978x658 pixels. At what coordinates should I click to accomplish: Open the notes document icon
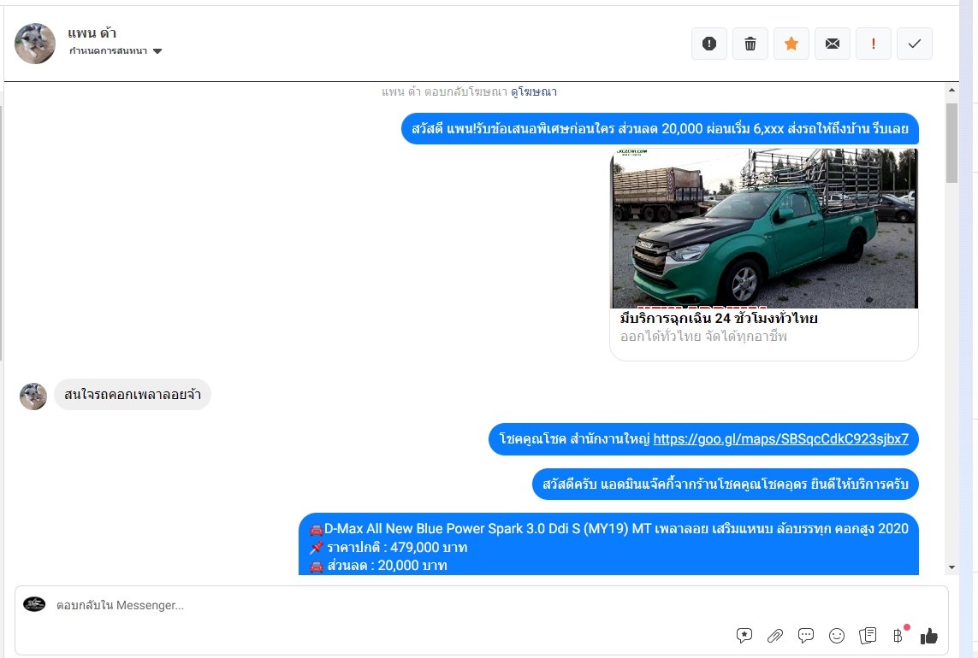(868, 635)
